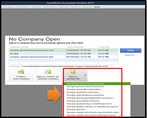Choose Sample retailer who tracks individual sales
147x118 pixels.
(x=97, y=115)
